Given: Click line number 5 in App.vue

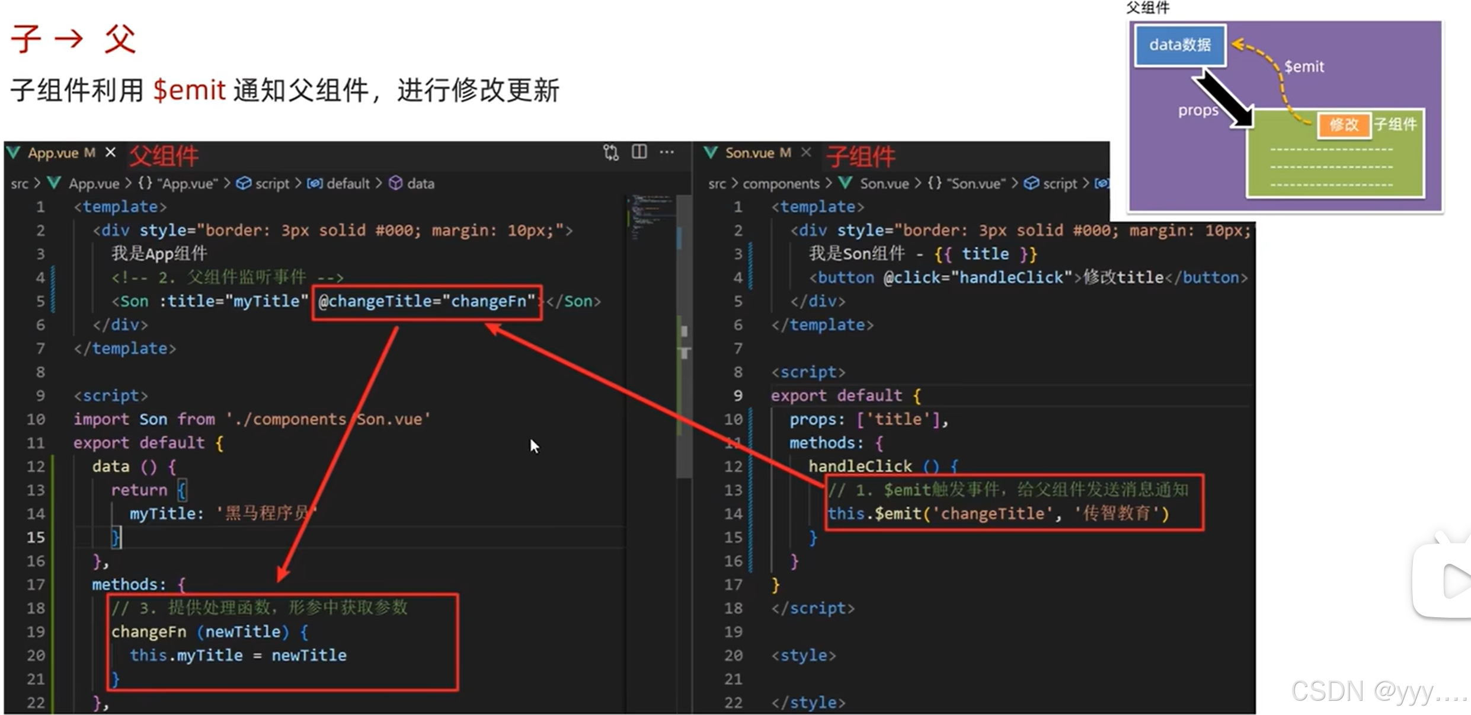Looking at the screenshot, I should point(40,301).
